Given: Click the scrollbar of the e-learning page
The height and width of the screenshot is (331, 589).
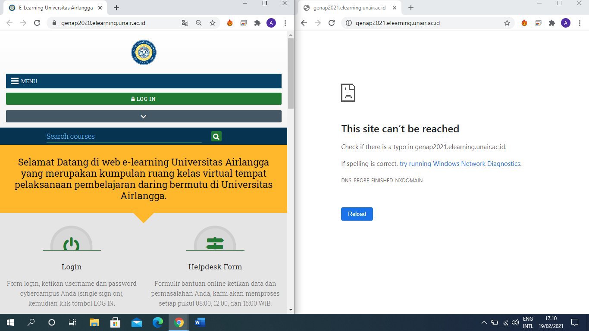Looking at the screenshot, I should 291,73.
